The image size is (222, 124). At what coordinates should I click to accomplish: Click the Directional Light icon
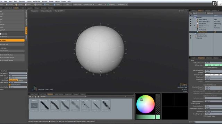point(196,36)
